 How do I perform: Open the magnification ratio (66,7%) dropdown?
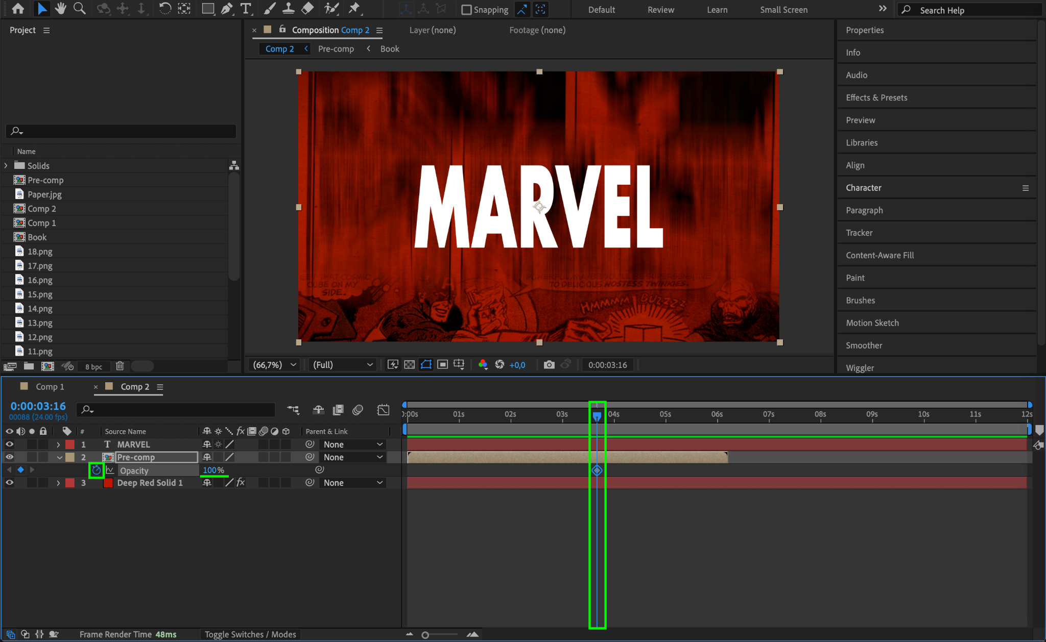(275, 364)
